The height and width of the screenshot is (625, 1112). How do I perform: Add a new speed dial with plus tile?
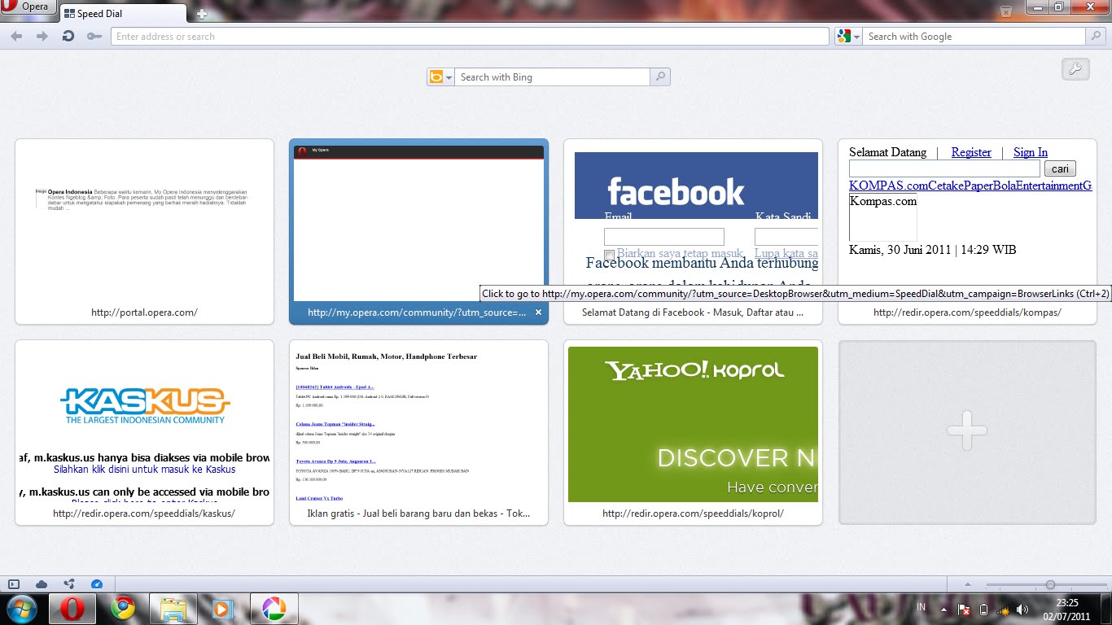click(x=967, y=432)
